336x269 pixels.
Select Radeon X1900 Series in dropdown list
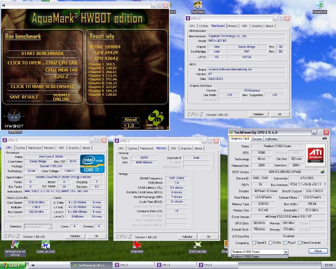[260, 257]
